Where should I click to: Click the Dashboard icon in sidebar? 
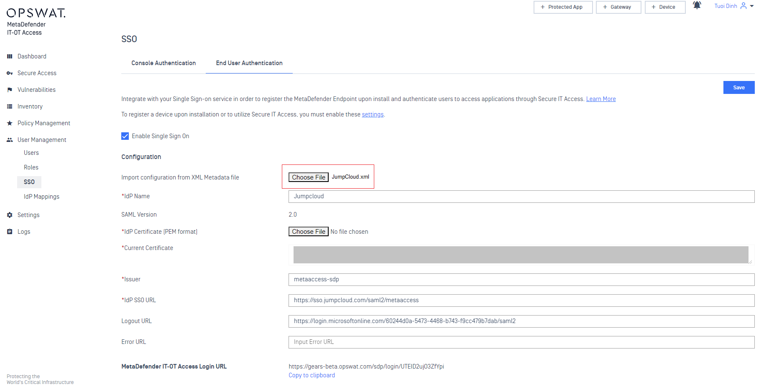coord(10,56)
